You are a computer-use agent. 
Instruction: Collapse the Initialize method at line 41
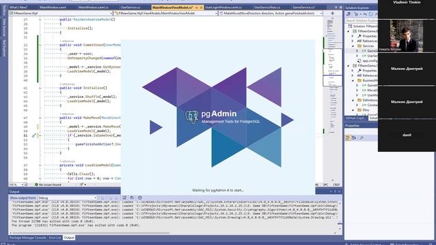40,88
